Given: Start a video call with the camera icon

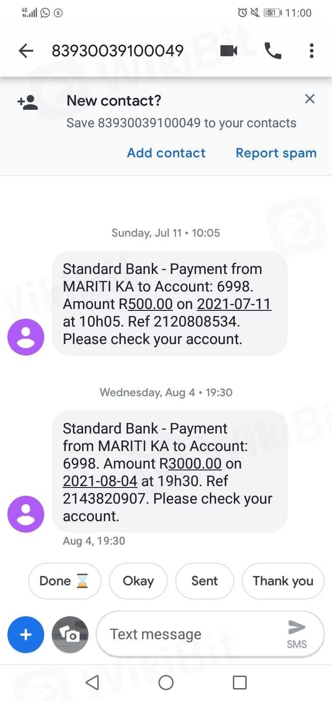Looking at the screenshot, I should (229, 51).
